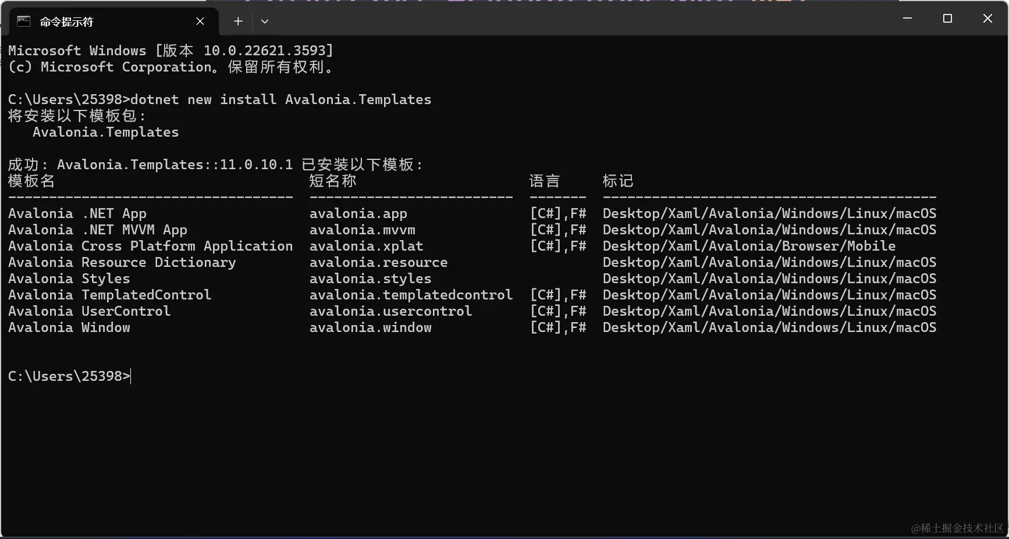Click the avalonia.mvvm short name
This screenshot has height=539, width=1009.
click(x=363, y=230)
